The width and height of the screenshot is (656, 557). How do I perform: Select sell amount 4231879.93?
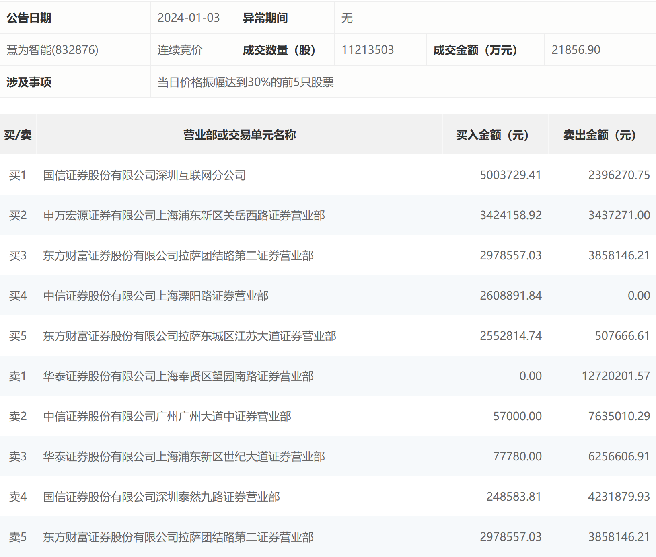[x=619, y=497]
